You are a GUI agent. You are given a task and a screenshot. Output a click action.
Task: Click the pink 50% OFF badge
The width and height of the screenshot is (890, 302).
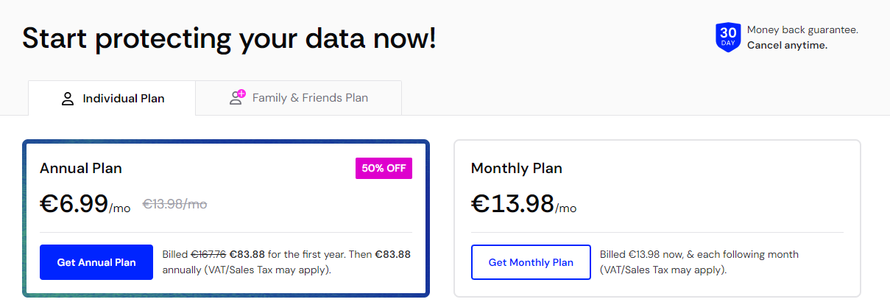[x=384, y=168]
